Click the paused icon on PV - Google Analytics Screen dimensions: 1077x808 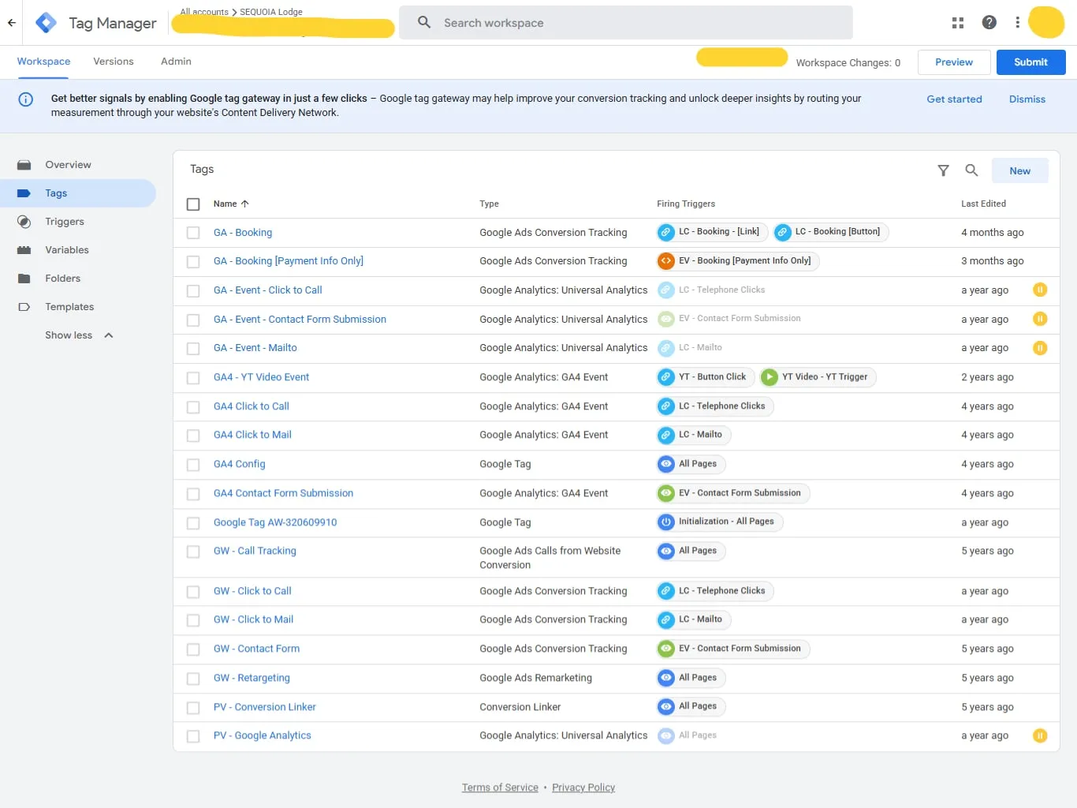(x=1040, y=735)
